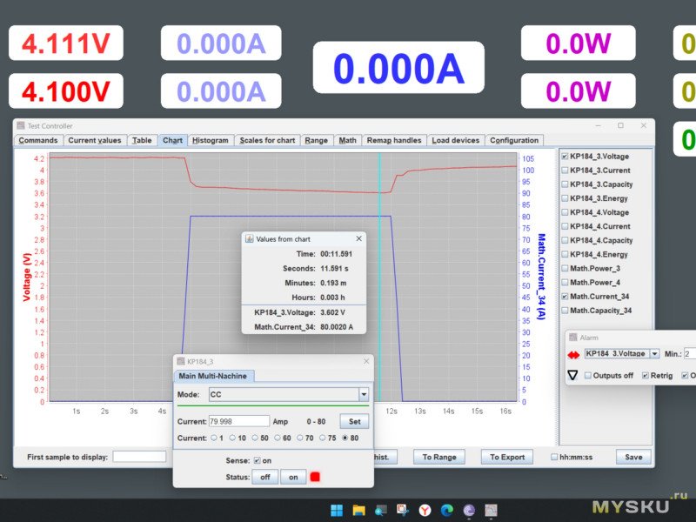Select the 50 amp current radio button
Screen dimensions: 696x522
tap(253, 438)
